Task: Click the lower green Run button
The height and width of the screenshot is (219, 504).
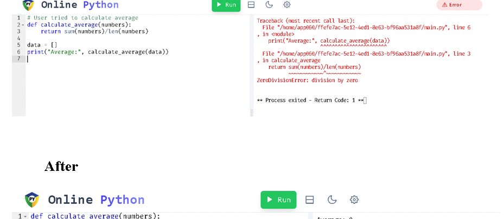Action: click(278, 200)
